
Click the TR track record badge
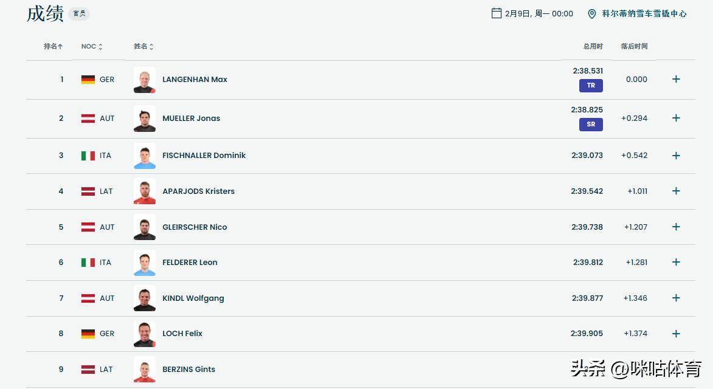pos(591,86)
